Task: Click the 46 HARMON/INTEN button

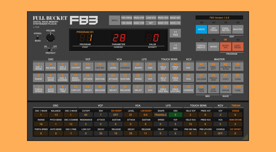Action: [226, 66]
